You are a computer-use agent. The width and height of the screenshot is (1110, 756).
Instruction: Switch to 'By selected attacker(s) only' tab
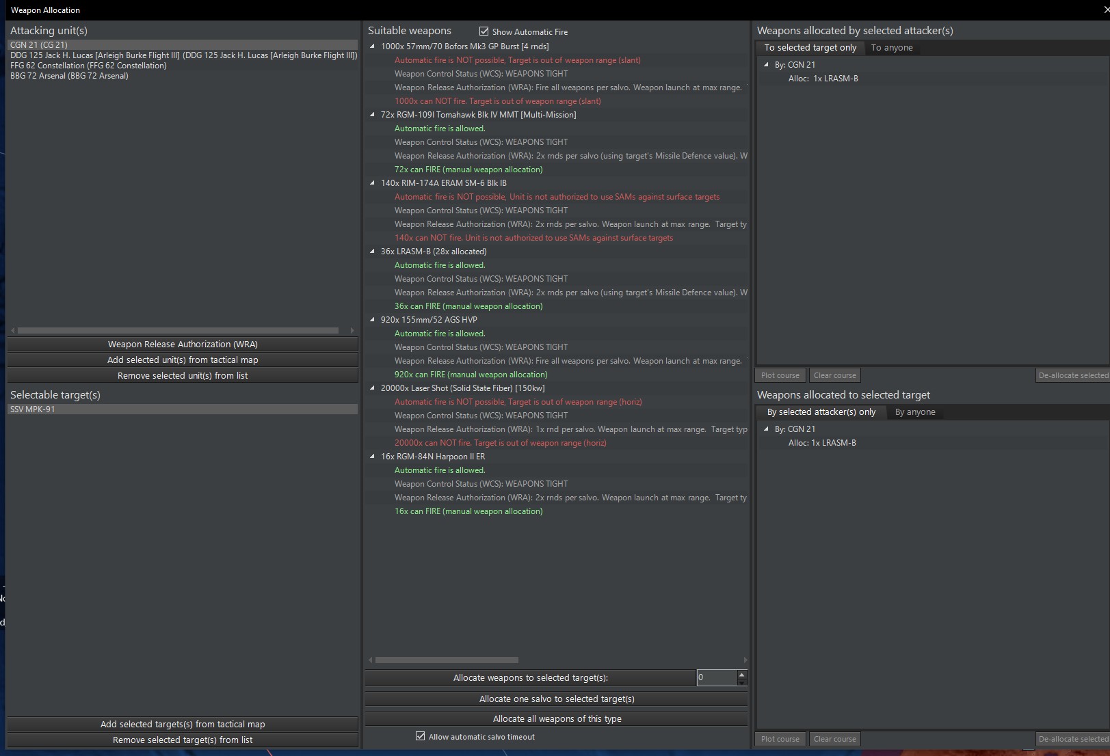(821, 412)
